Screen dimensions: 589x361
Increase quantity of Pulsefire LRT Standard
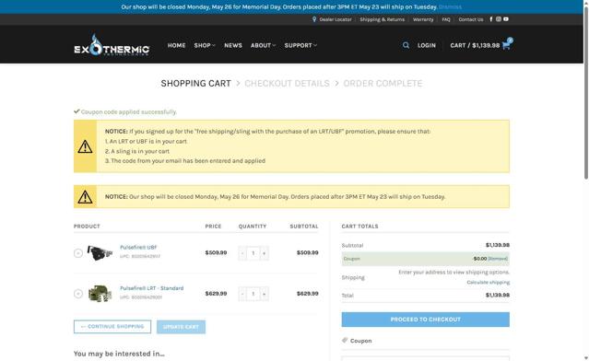pyautogui.click(x=264, y=294)
